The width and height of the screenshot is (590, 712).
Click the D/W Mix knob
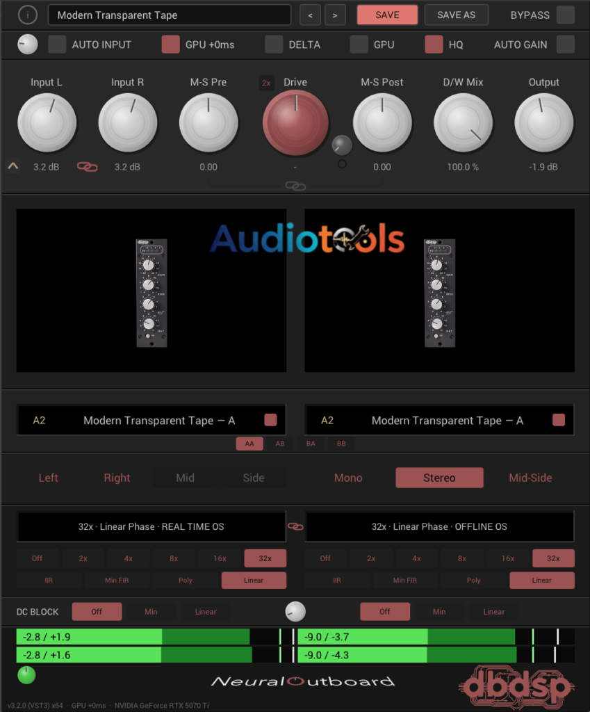coord(463,122)
